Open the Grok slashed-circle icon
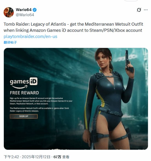This screenshot has width=151, height=161. (139, 10)
